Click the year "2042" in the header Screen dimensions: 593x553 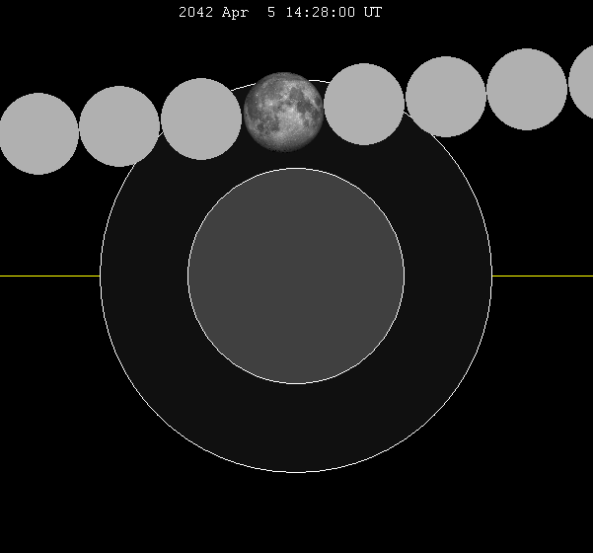(x=195, y=13)
